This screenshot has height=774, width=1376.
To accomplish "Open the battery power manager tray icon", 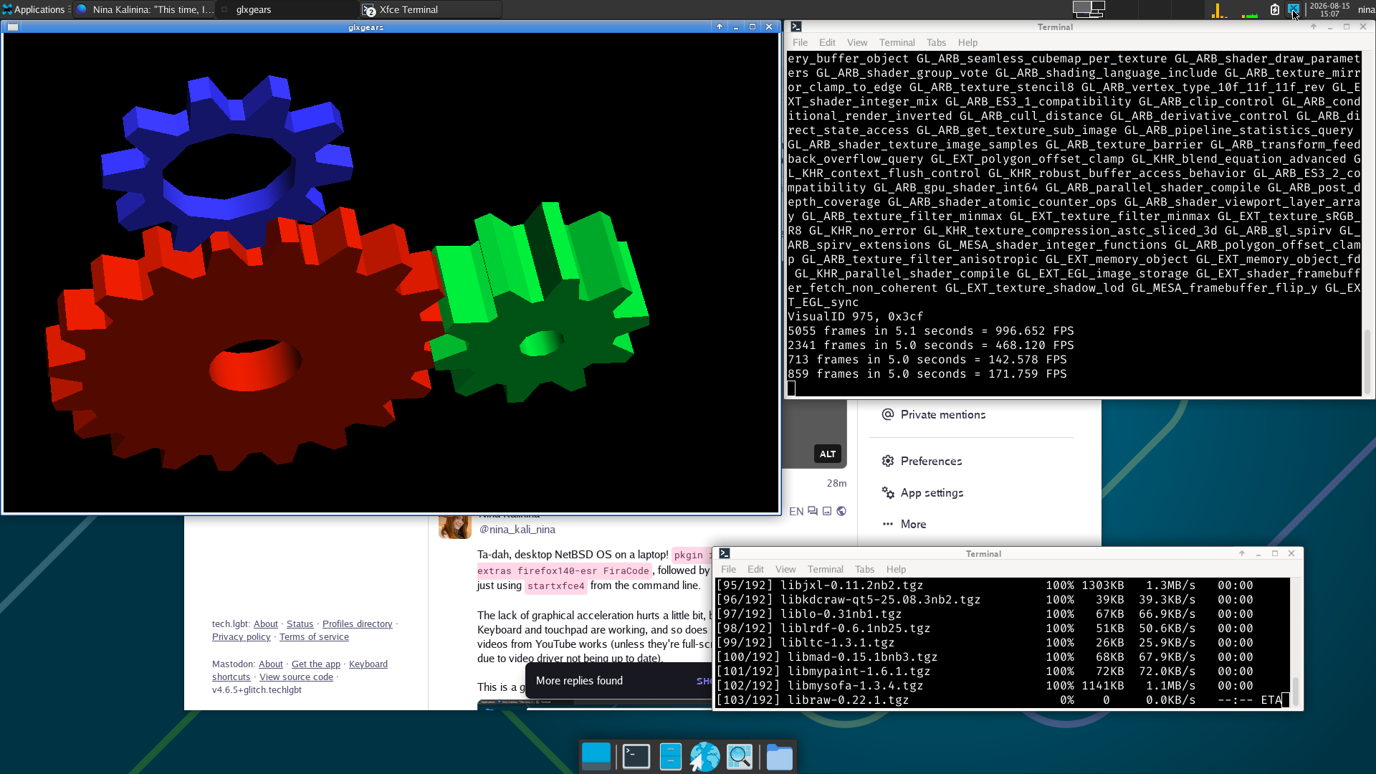I will 1275,9.
